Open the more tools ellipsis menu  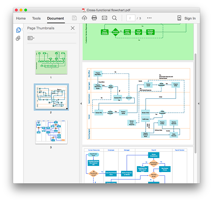pyautogui.click(x=149, y=18)
